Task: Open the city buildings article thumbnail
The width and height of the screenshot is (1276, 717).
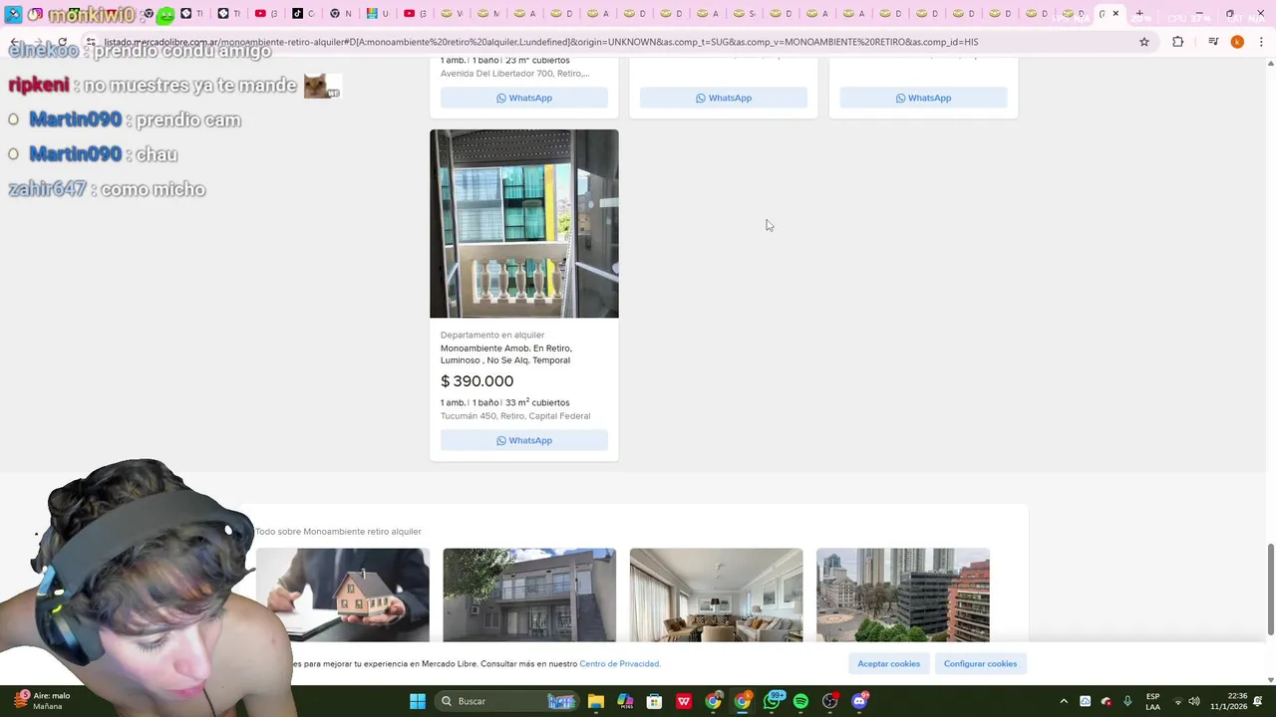Action: (x=903, y=596)
